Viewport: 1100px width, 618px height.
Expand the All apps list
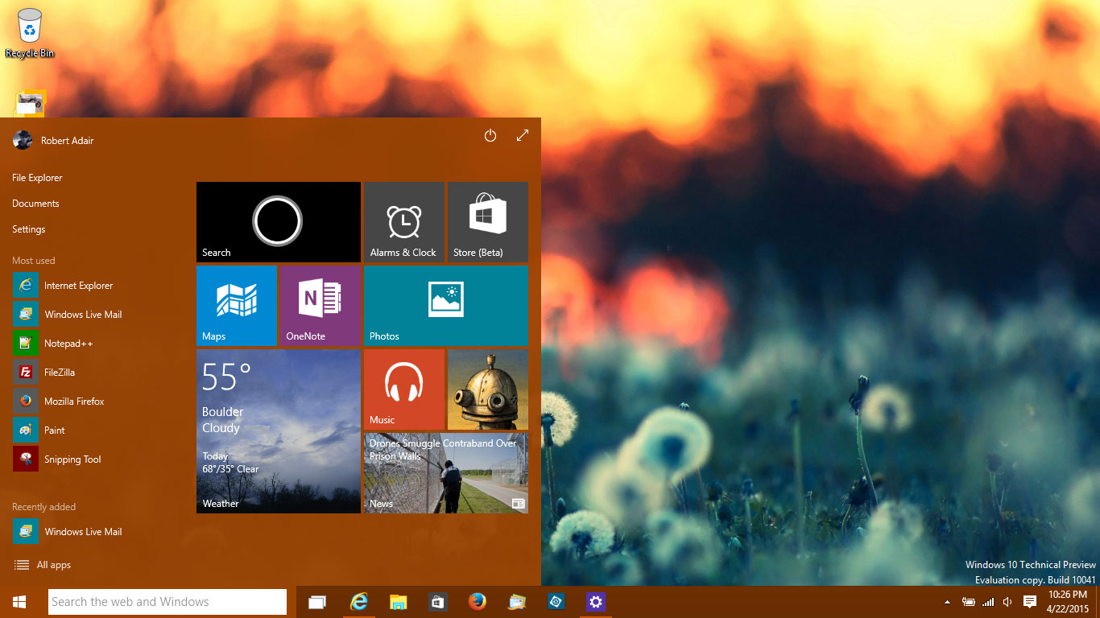(42, 565)
